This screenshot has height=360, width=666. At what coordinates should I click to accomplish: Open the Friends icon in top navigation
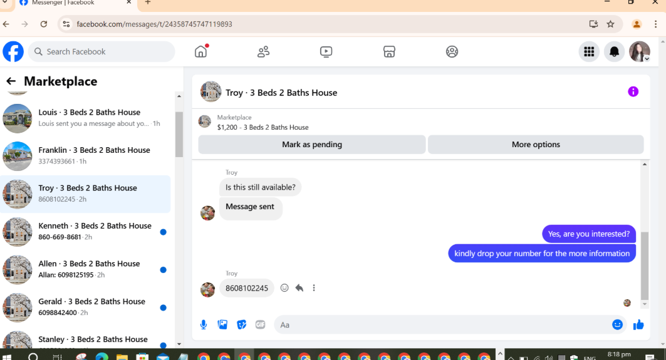[263, 52]
